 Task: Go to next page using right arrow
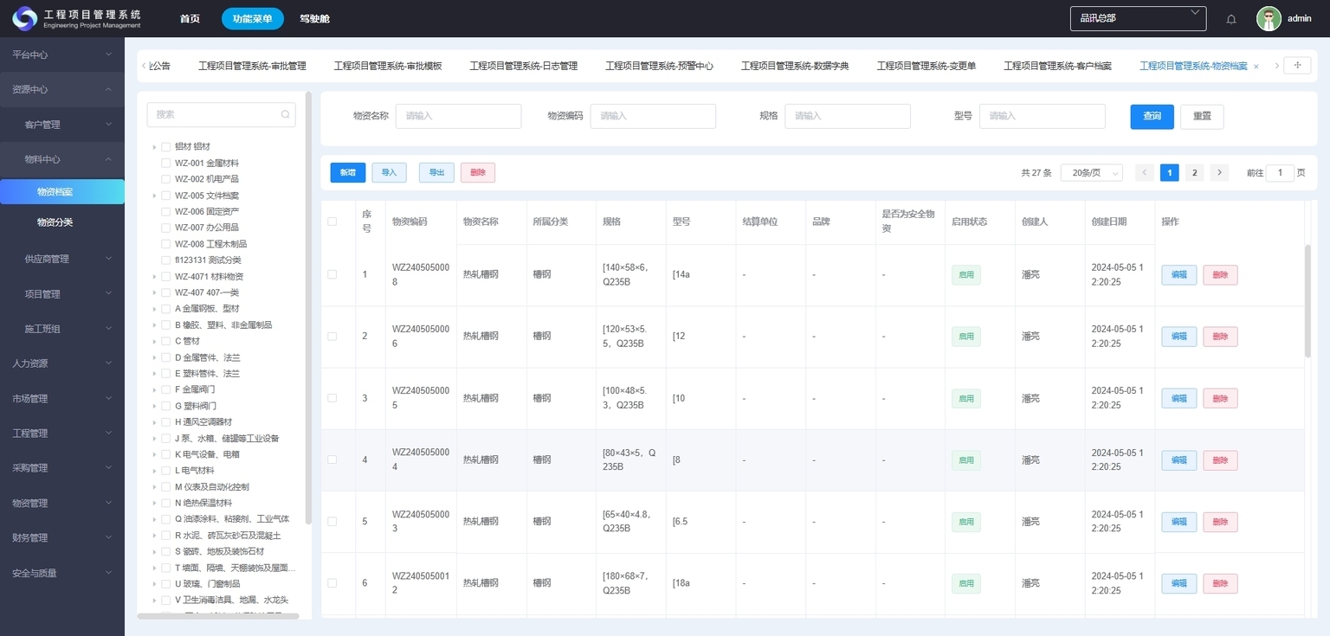[1219, 173]
